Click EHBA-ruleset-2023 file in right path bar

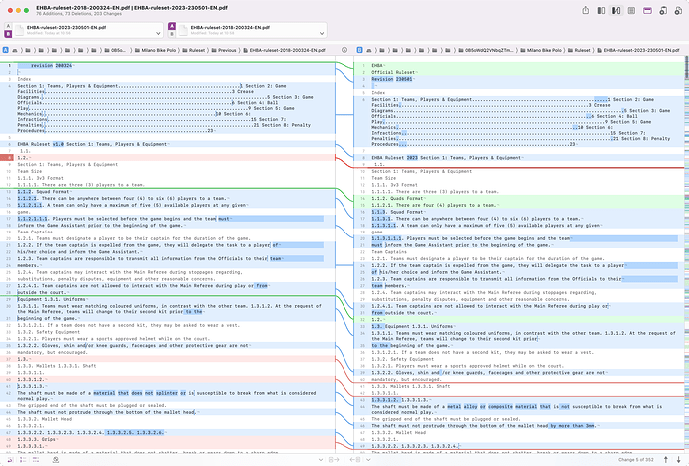638,50
